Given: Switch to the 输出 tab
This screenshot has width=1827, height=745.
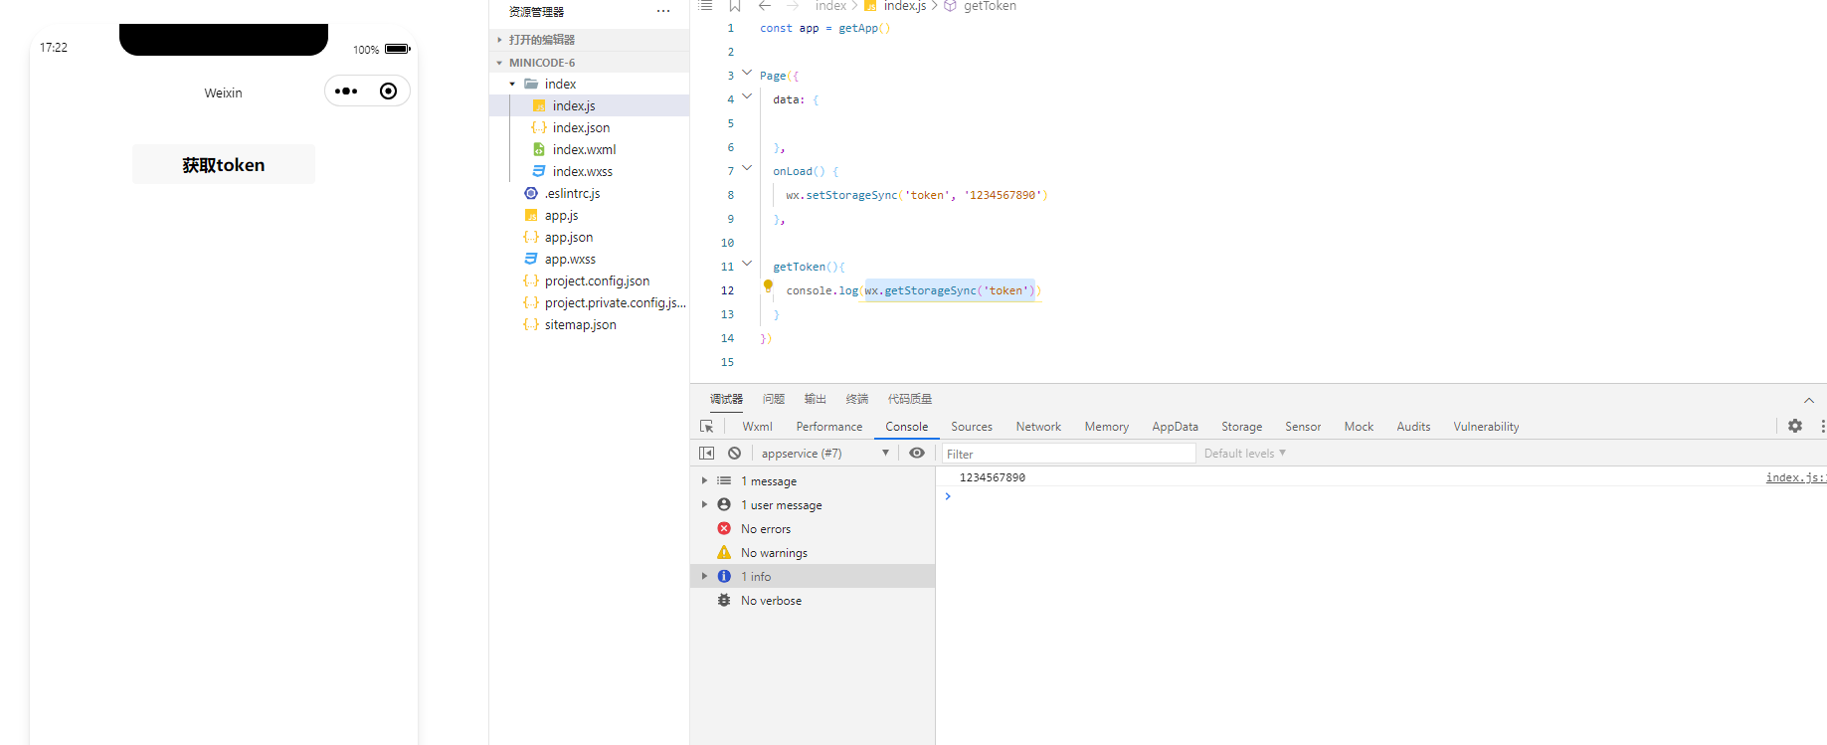Looking at the screenshot, I should pyautogui.click(x=816, y=399).
